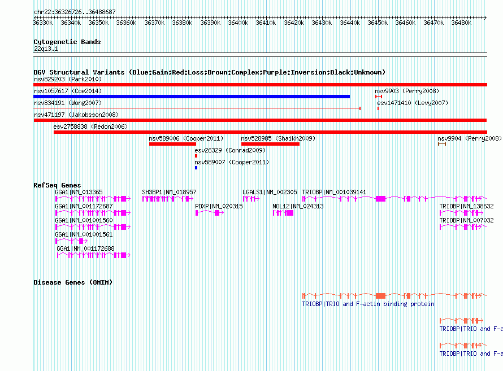The image size is (503, 371).
Task: Click the nsv1057617 (Coe2014) label
Action: tap(68, 91)
